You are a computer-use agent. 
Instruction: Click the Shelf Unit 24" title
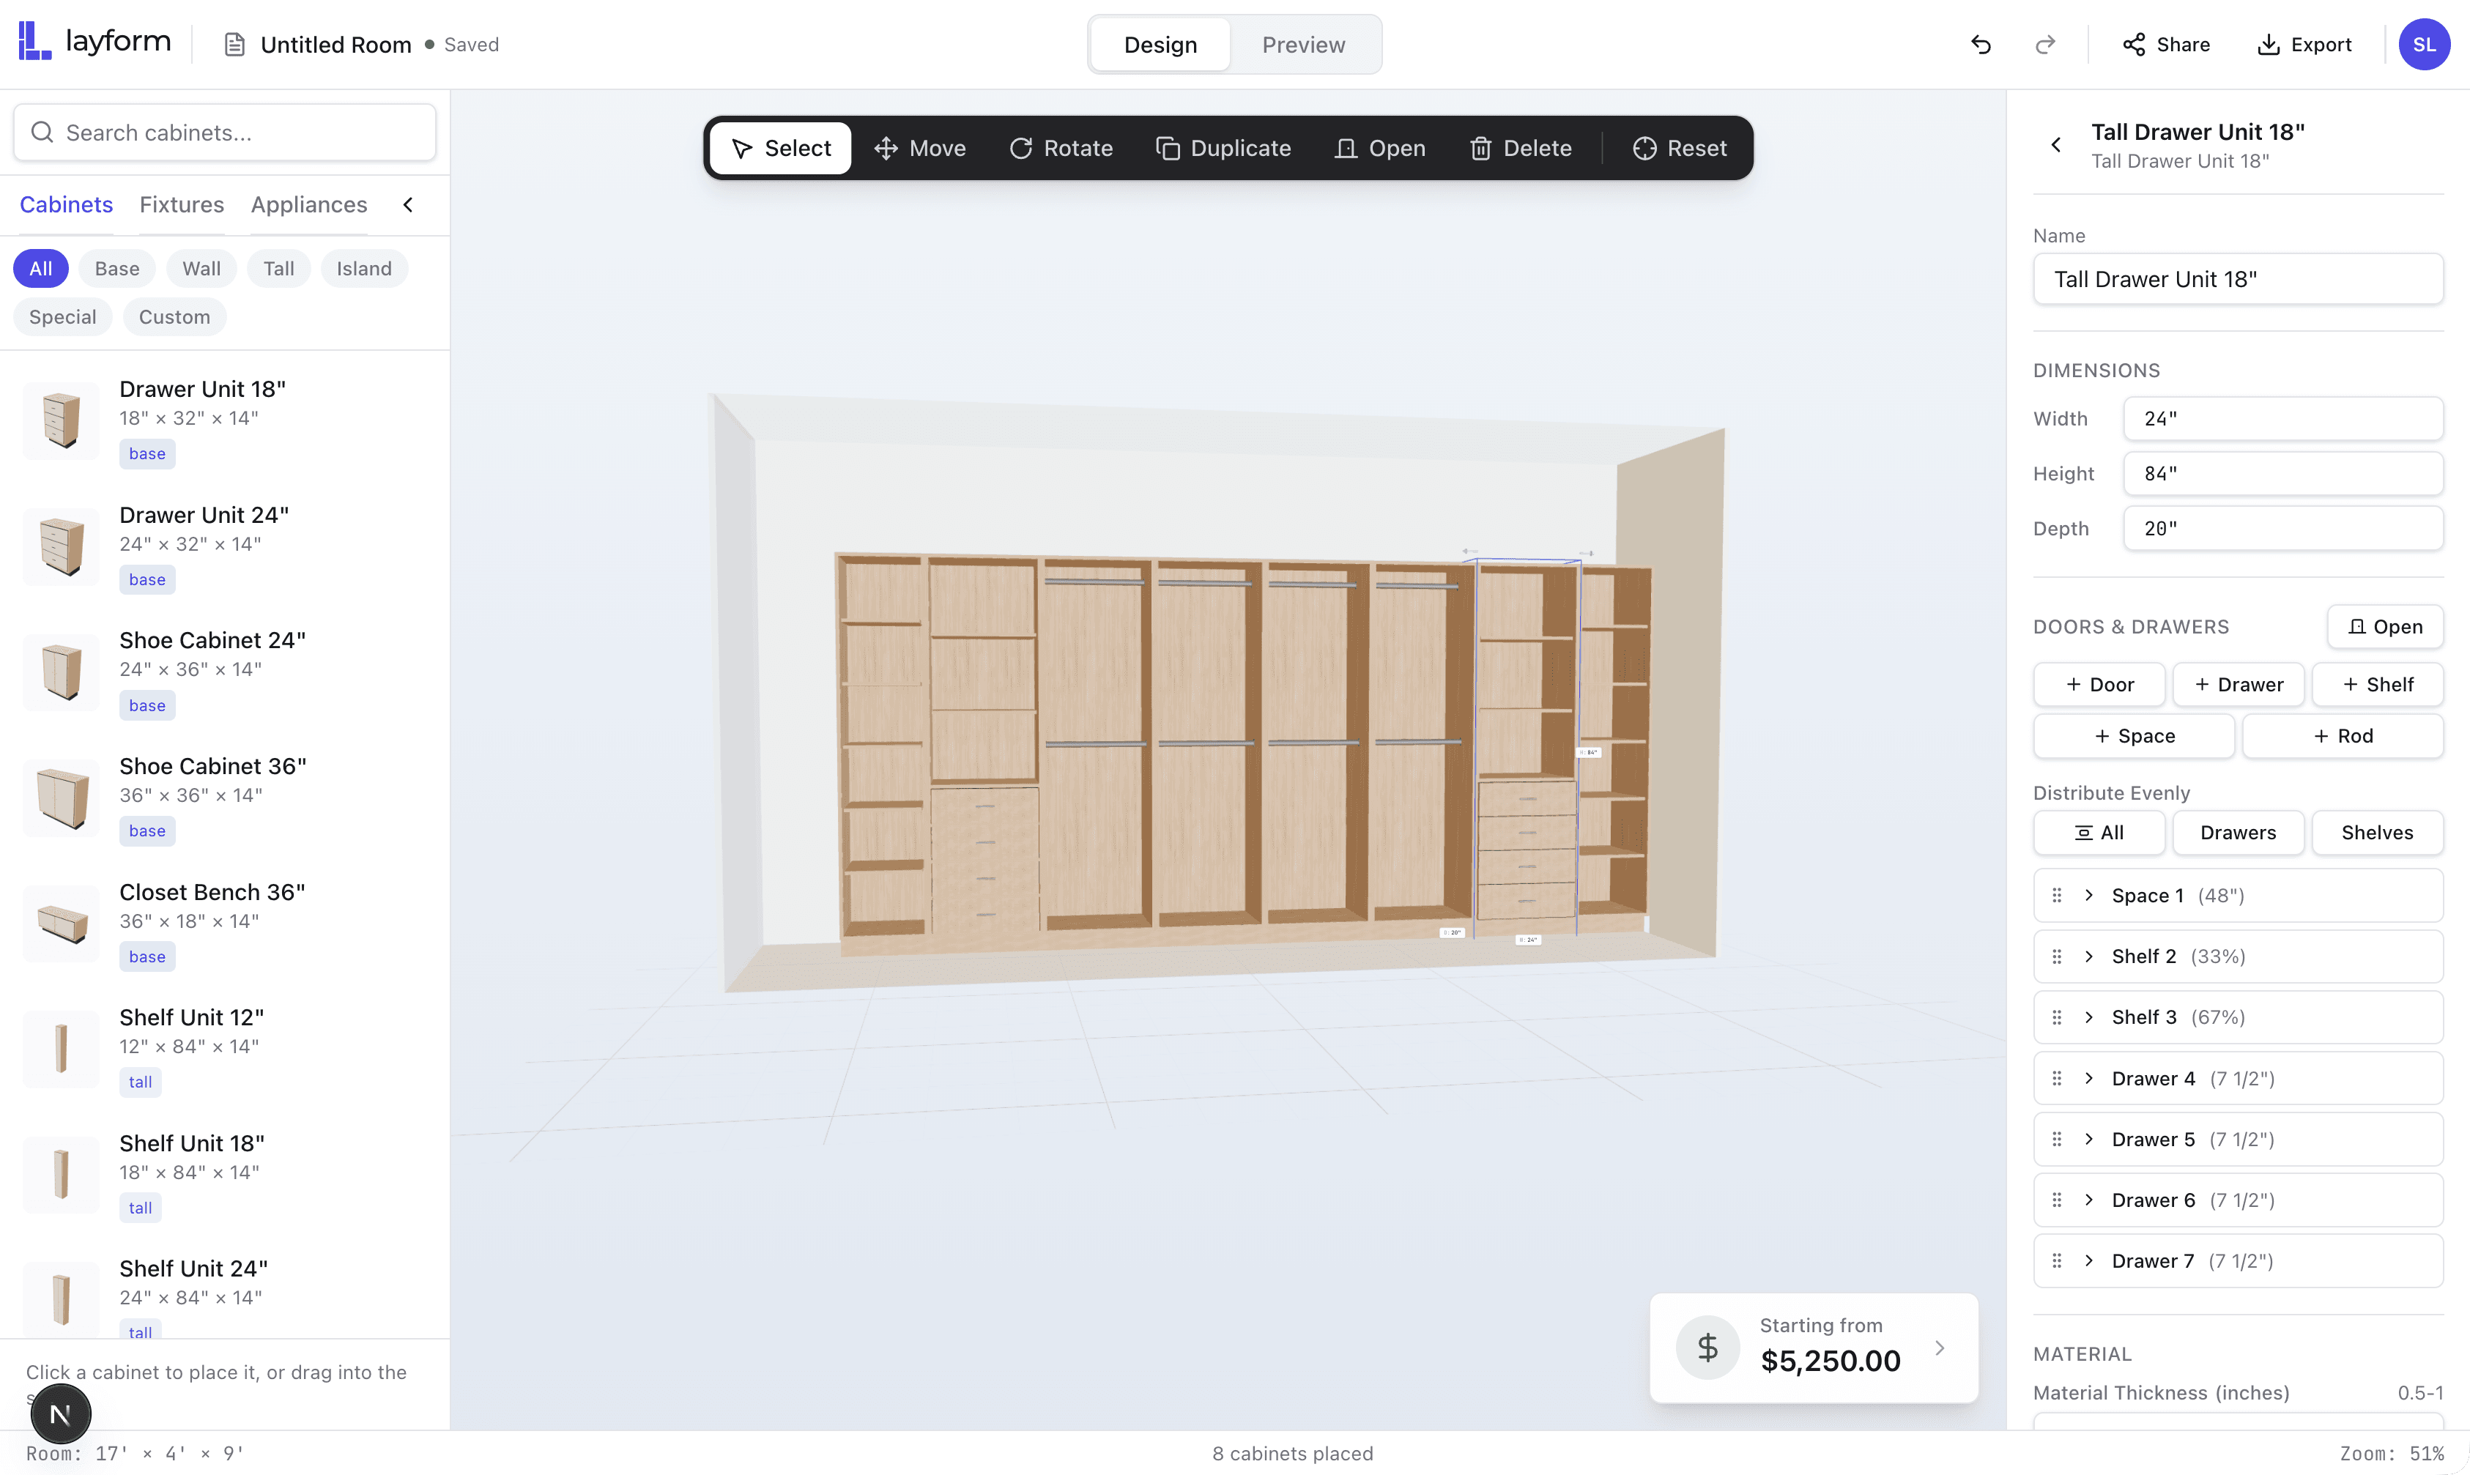coord(194,1268)
